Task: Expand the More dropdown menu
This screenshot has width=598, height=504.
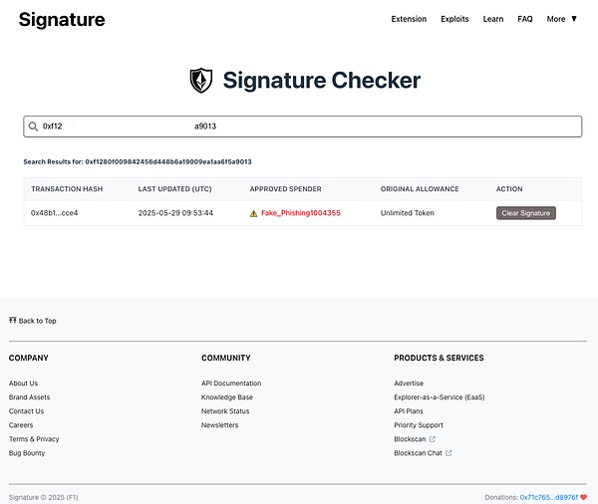Action: click(x=561, y=19)
